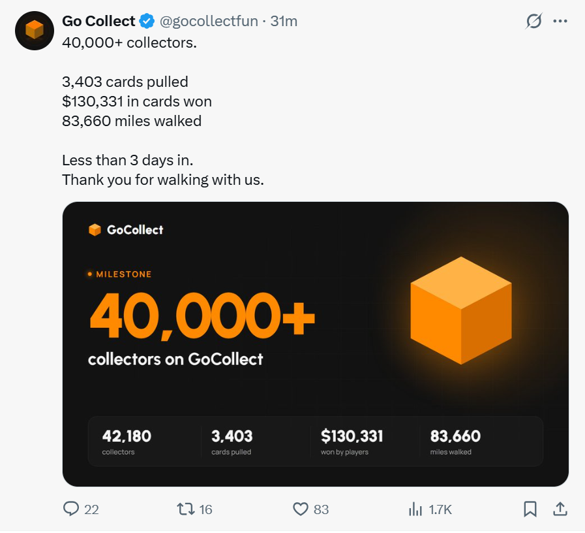
Task: Click the blue verified badge
Action: tap(147, 22)
